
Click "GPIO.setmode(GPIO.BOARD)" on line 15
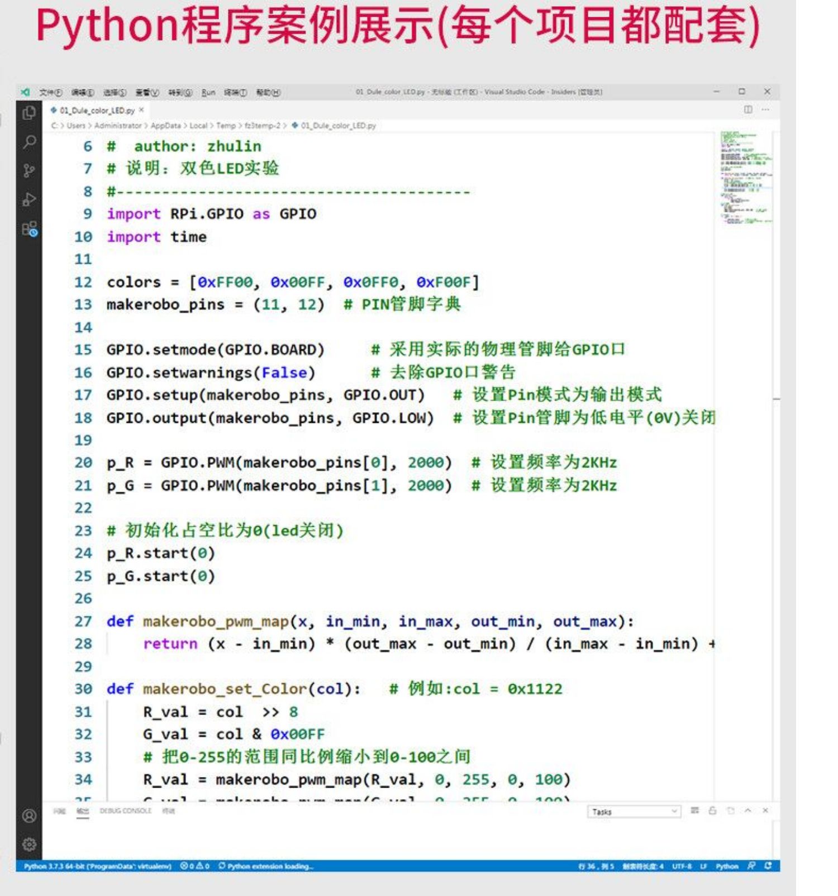[x=216, y=350]
